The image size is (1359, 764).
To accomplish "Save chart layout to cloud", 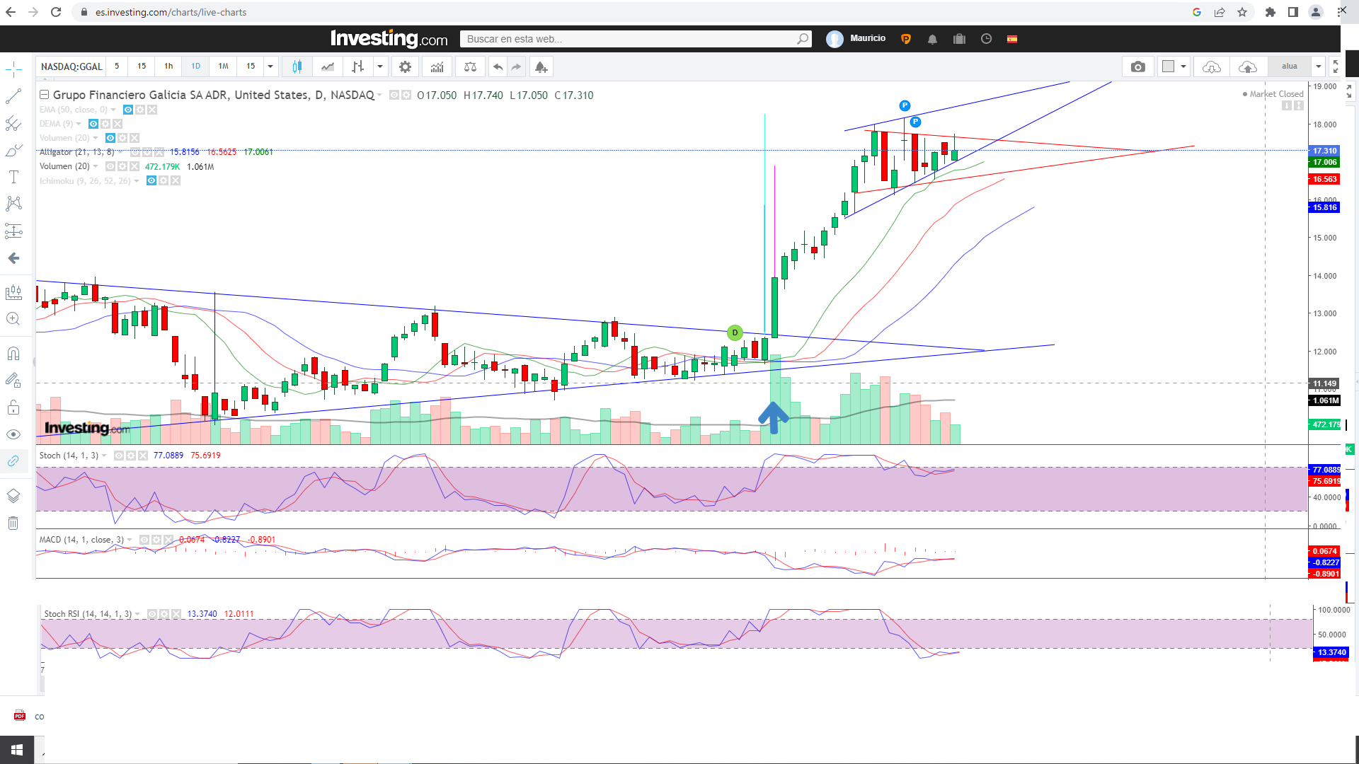I will pos(1248,66).
